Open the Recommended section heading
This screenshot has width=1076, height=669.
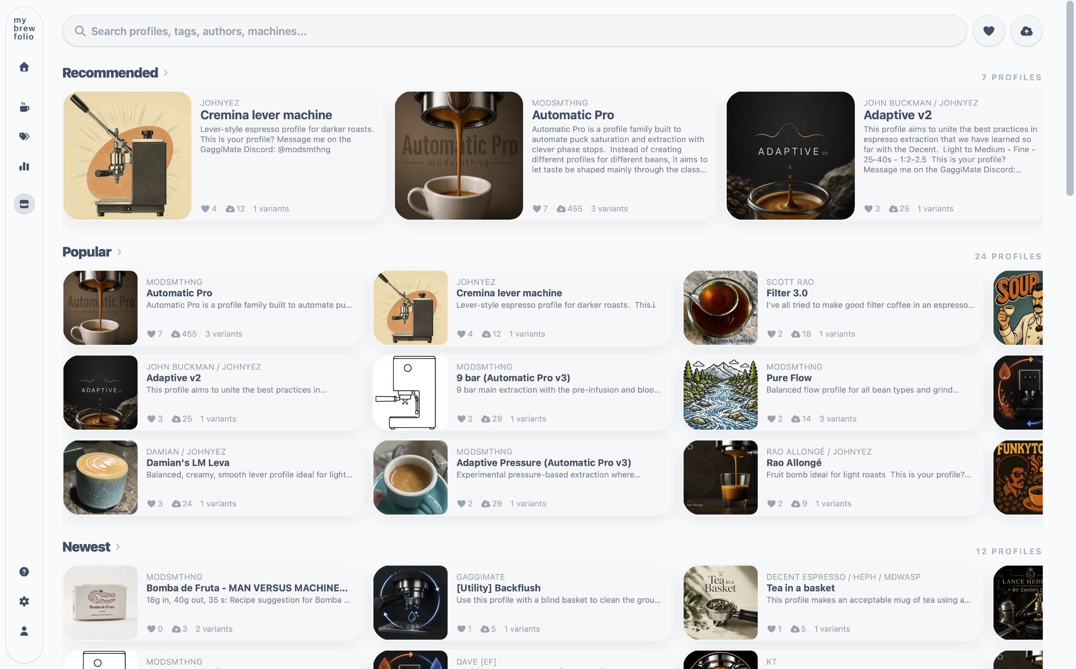point(110,73)
